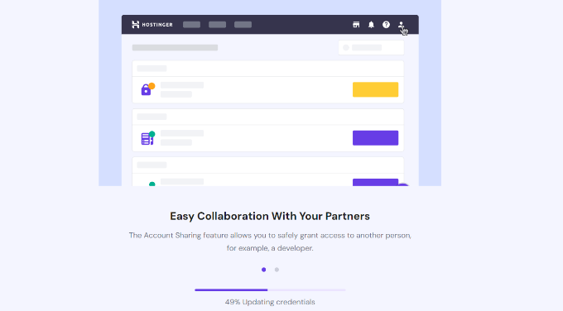Click the yellow action button
Screen dimensions: 563x311
pyautogui.click(x=375, y=89)
